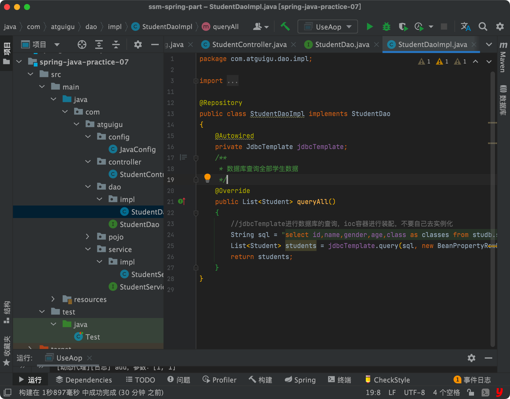Open the Spring tool window tab
Viewport: 510px width, 399px height.
coord(300,380)
